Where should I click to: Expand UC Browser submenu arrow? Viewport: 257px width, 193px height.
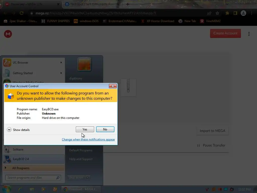[x=61, y=63]
